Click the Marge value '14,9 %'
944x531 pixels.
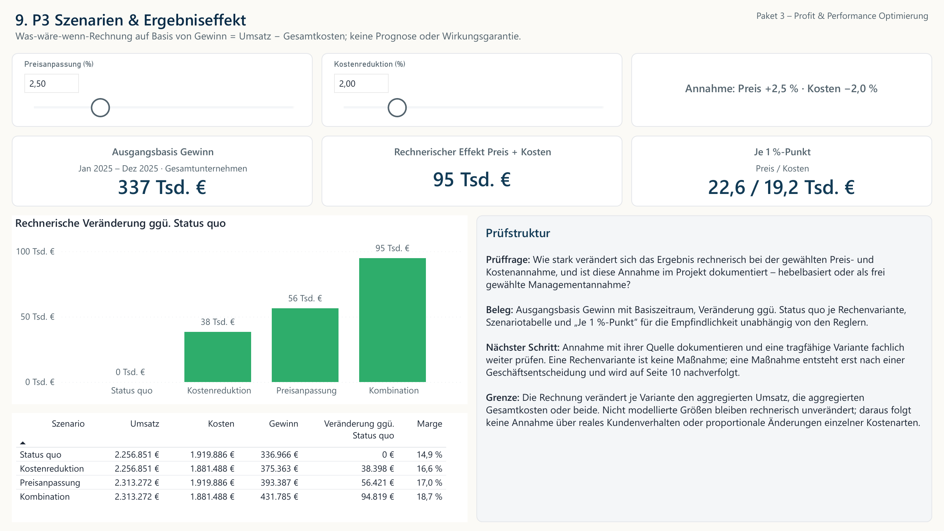[x=429, y=455]
